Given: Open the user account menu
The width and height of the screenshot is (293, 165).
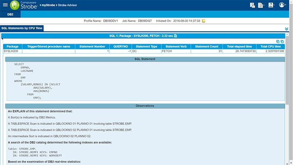Looking at the screenshot, I should click(x=282, y=5).
